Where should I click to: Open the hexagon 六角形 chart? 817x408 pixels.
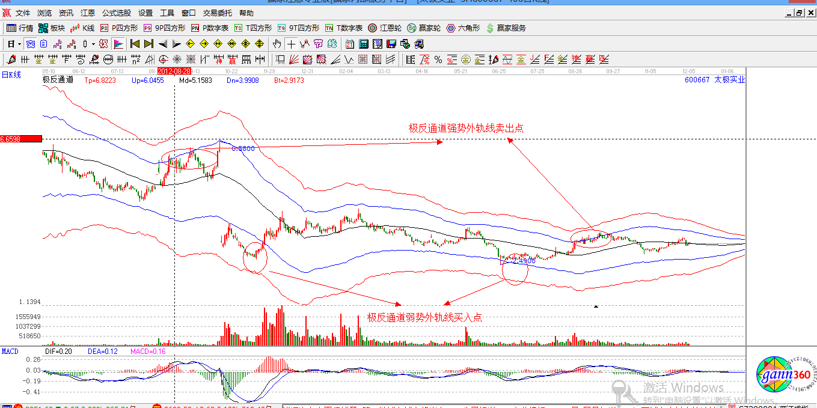[x=463, y=28]
